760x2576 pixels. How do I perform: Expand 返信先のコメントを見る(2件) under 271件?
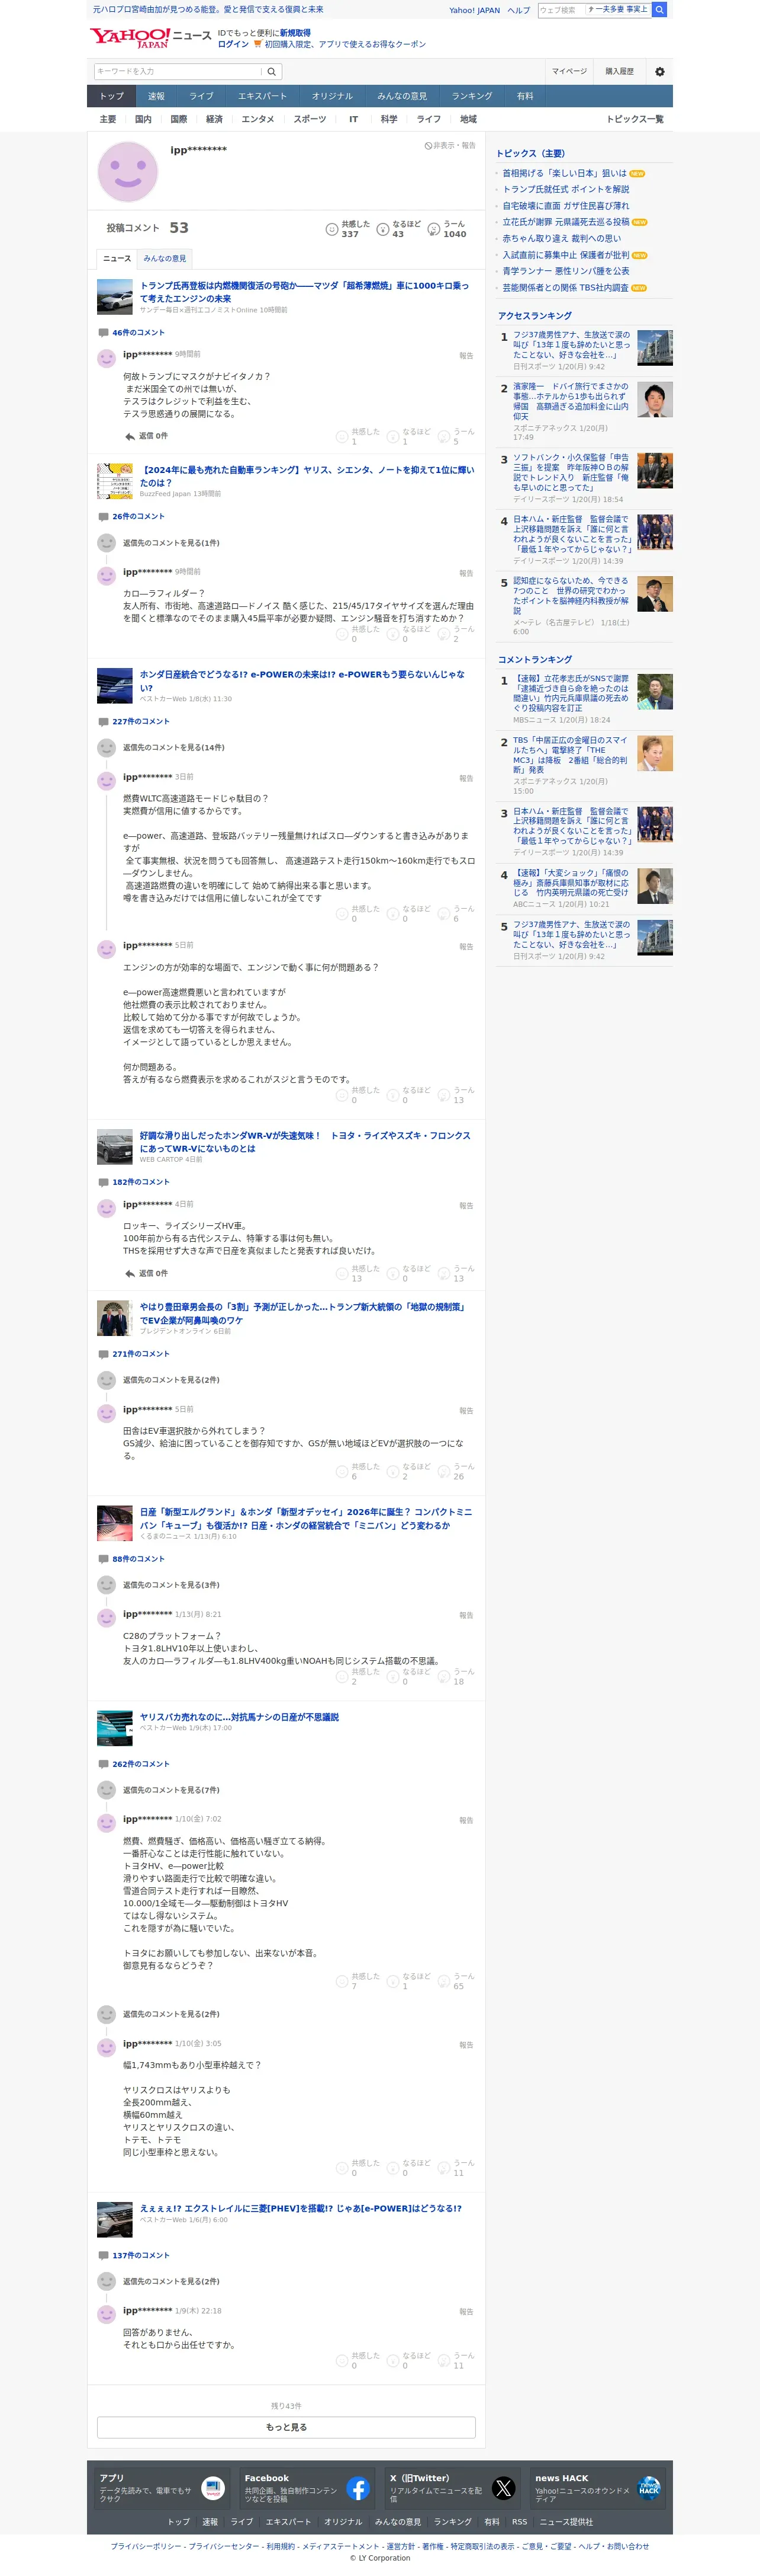[x=171, y=1380]
